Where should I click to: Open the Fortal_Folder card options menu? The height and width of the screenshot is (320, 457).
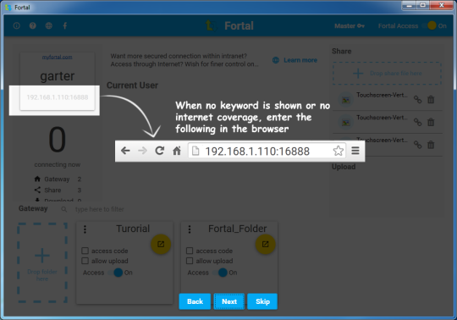(x=190, y=229)
